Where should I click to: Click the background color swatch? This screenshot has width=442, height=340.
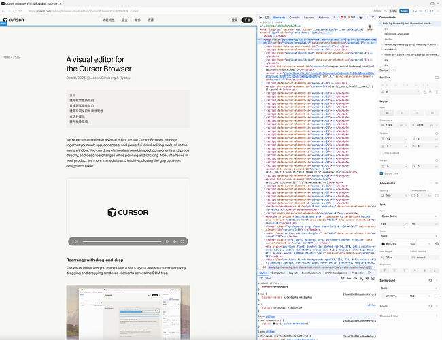[383, 296]
